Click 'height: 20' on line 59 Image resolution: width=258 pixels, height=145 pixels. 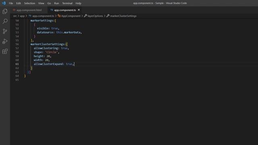42,56
